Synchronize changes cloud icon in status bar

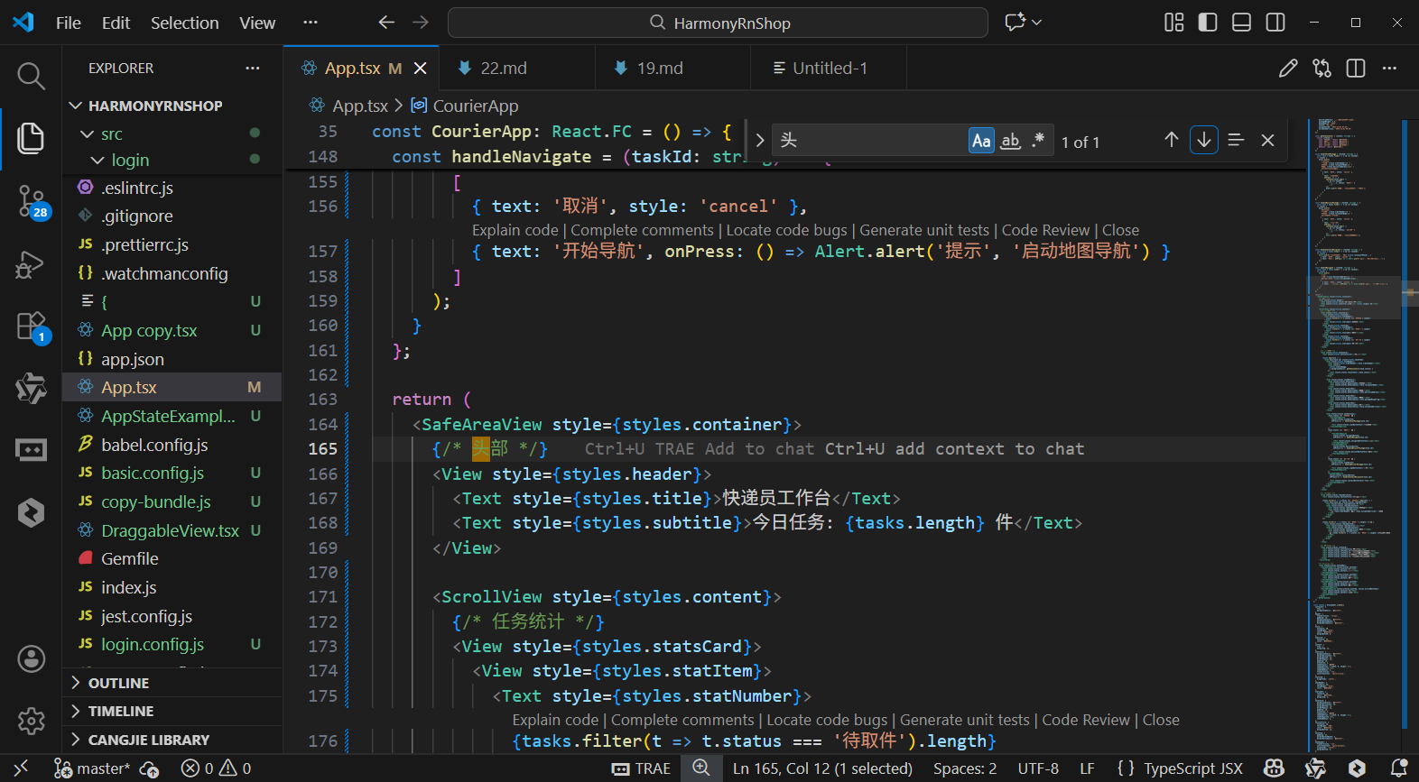(150, 768)
